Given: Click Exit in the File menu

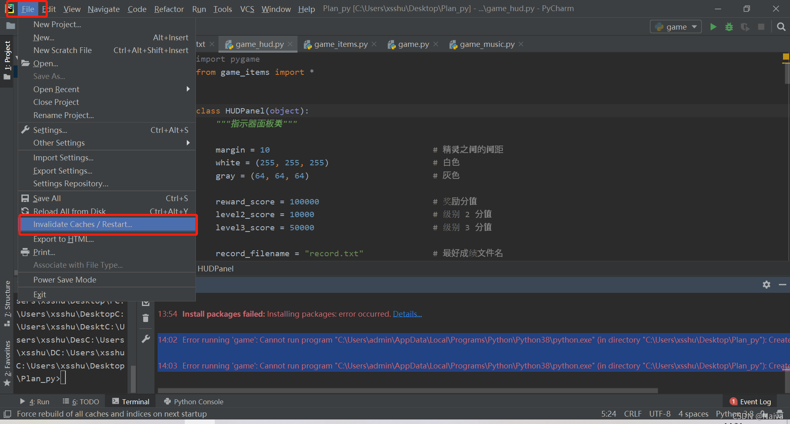Looking at the screenshot, I should [x=107, y=294].
